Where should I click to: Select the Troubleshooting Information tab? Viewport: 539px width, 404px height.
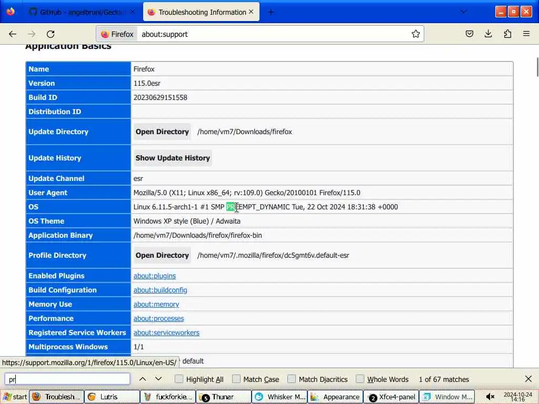tap(201, 12)
